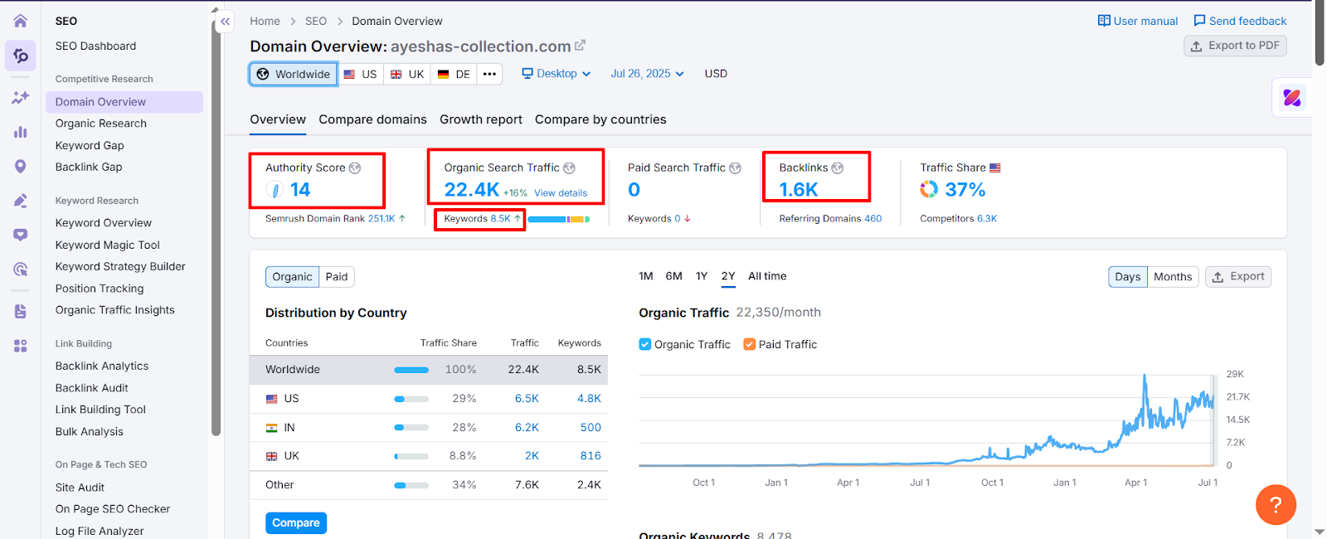Open the location pin icon in rail

[x=21, y=166]
